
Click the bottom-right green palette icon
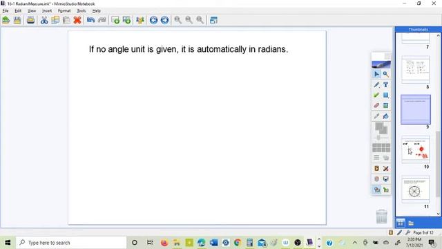(x=385, y=190)
